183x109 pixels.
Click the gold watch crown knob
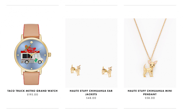(50, 54)
